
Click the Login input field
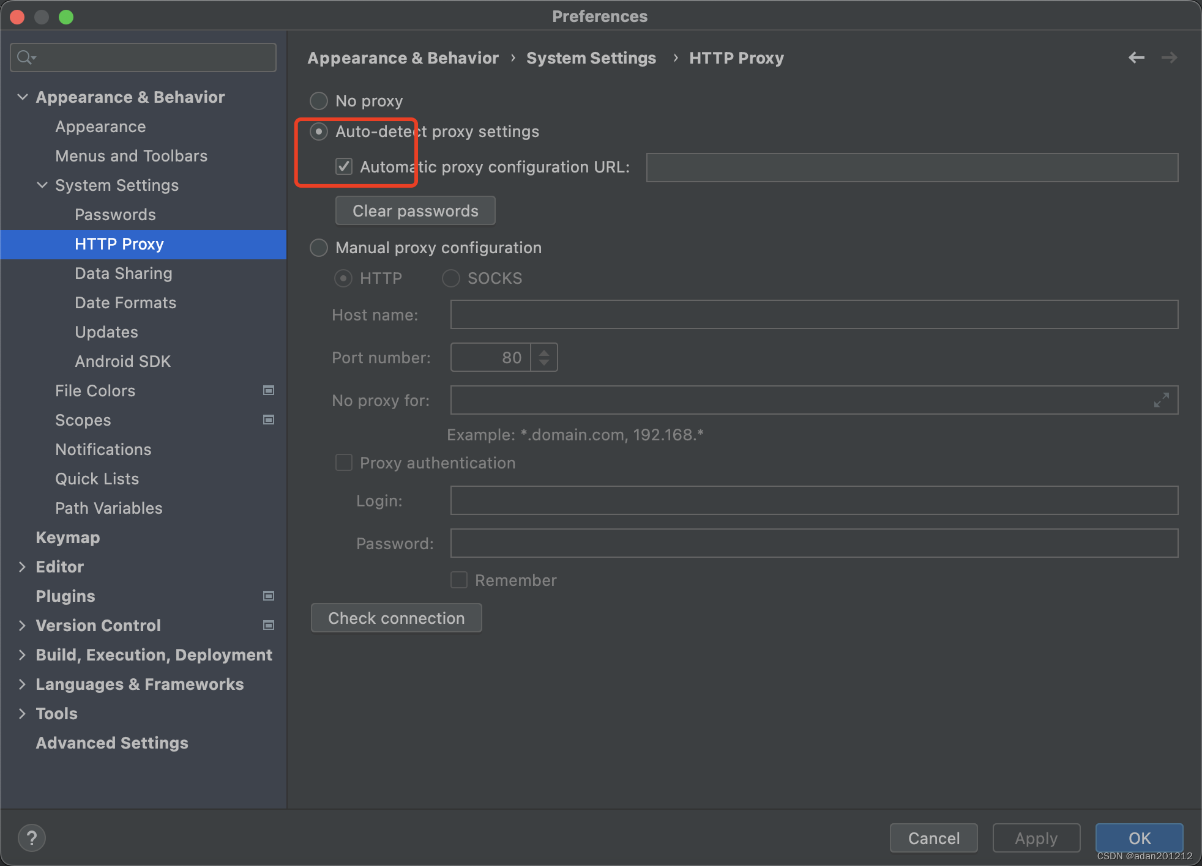814,500
